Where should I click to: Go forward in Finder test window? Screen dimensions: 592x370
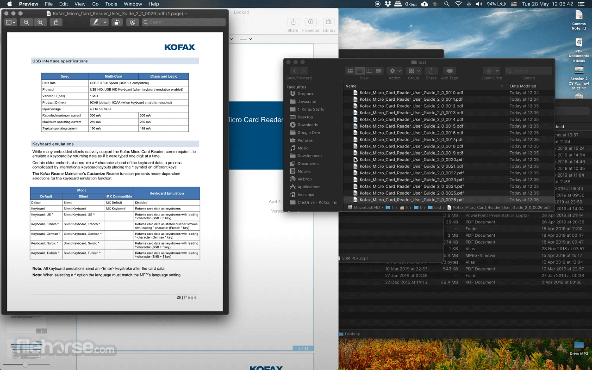click(304, 71)
